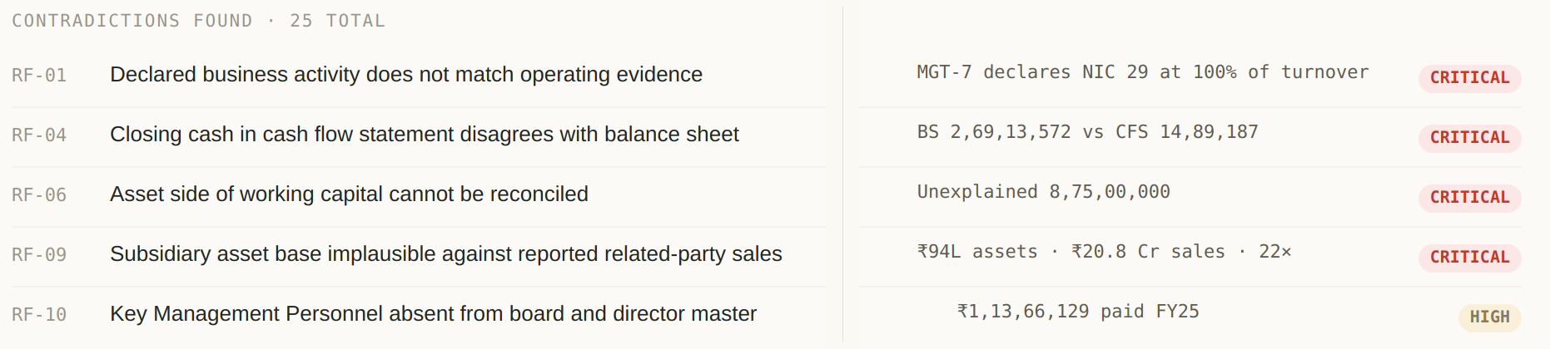The width and height of the screenshot is (1550, 349).
Task: Select the MGT-7 NIC 29 turnover detail
Action: point(1142,72)
